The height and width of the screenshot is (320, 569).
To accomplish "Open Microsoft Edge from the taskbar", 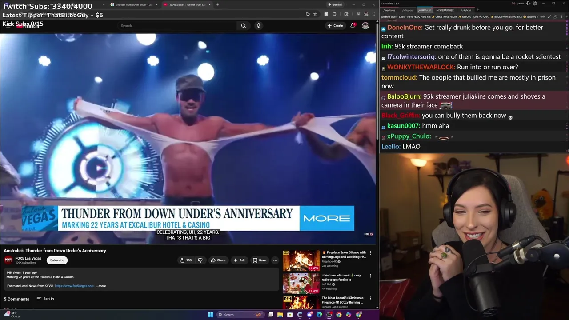I will (319, 315).
